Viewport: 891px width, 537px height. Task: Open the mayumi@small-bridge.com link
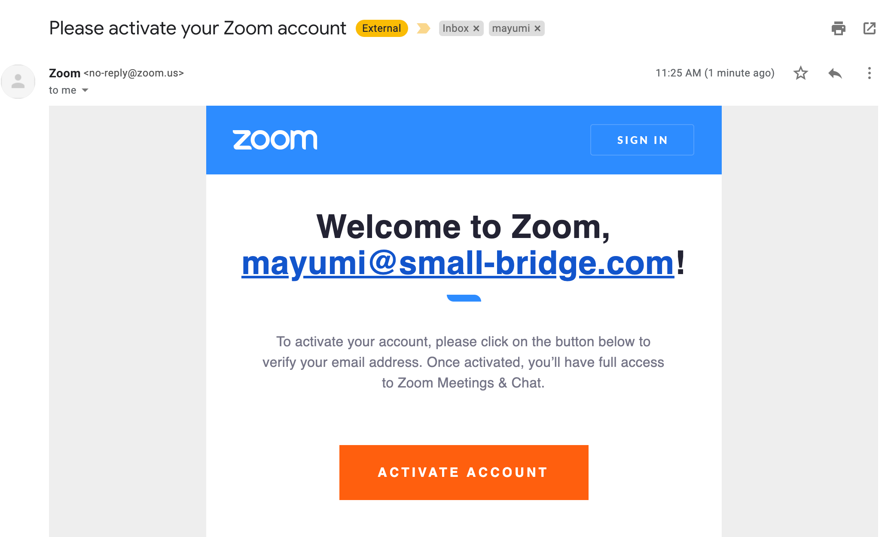point(458,263)
